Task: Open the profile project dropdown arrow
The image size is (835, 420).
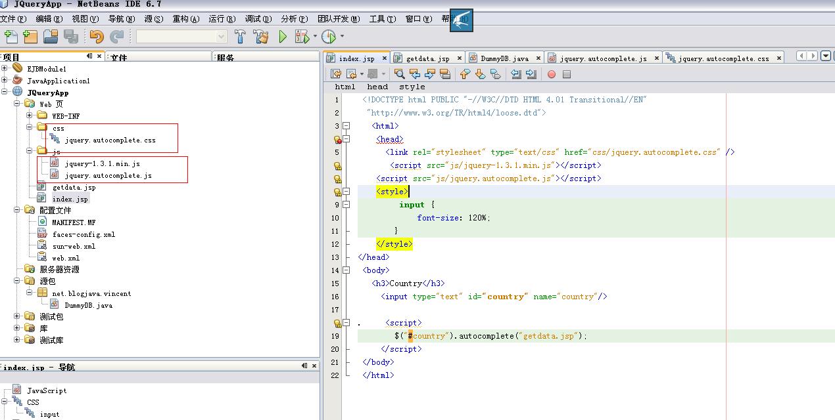Action: (x=342, y=37)
